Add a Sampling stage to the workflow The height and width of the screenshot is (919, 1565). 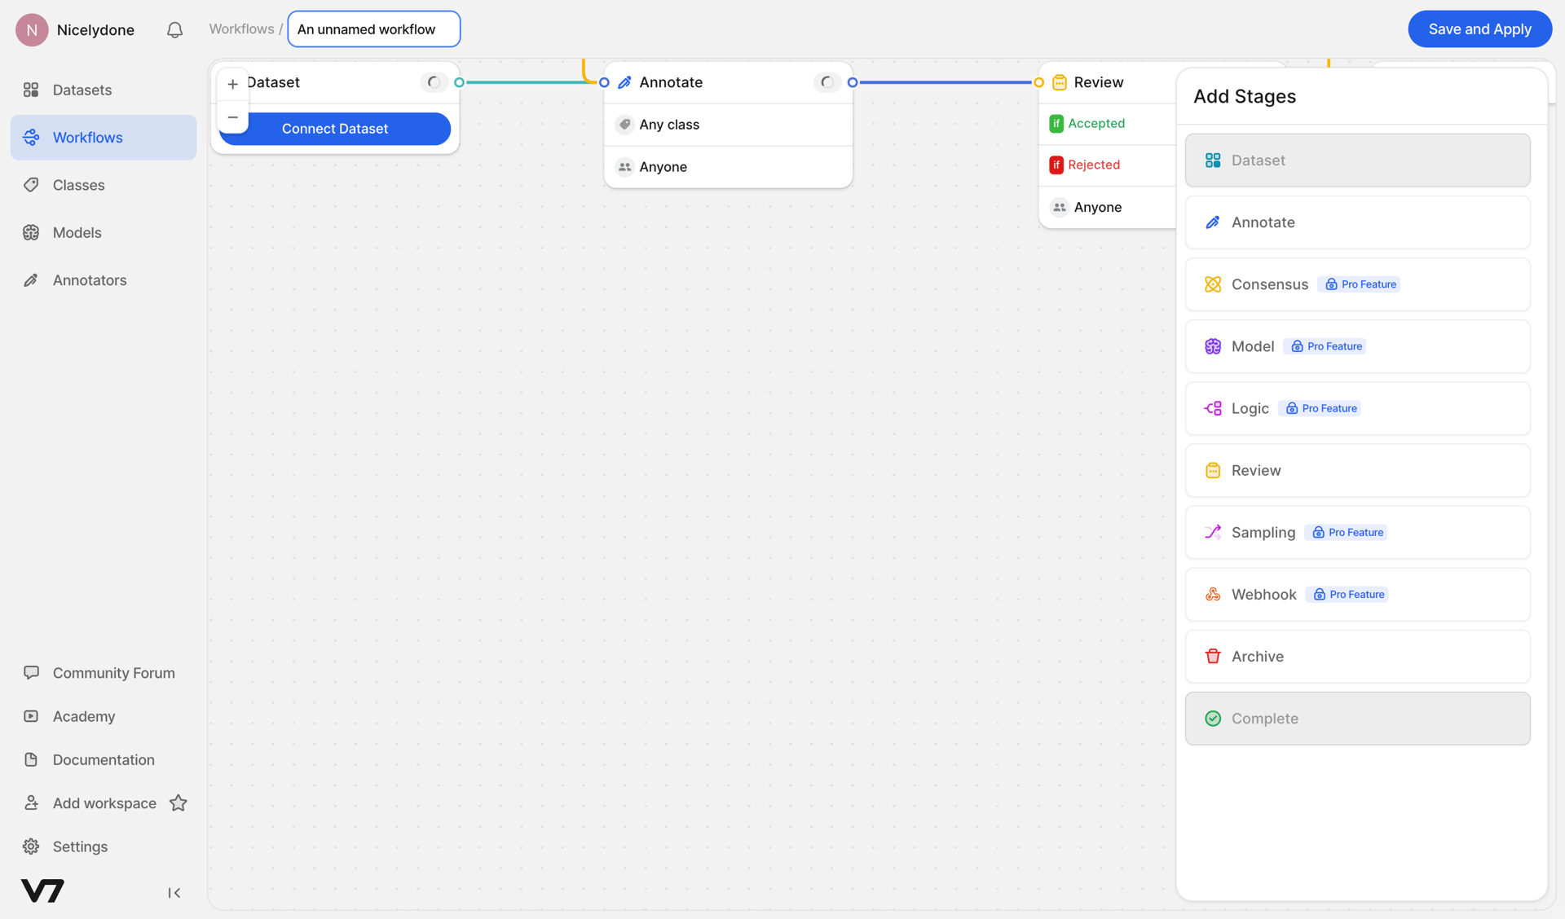[1356, 532]
